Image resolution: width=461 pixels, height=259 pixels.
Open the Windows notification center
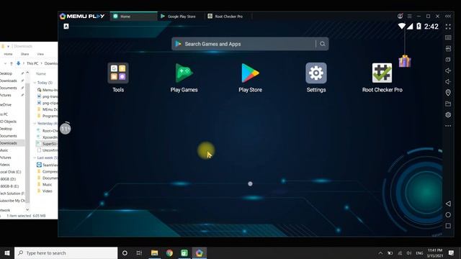(x=451, y=253)
